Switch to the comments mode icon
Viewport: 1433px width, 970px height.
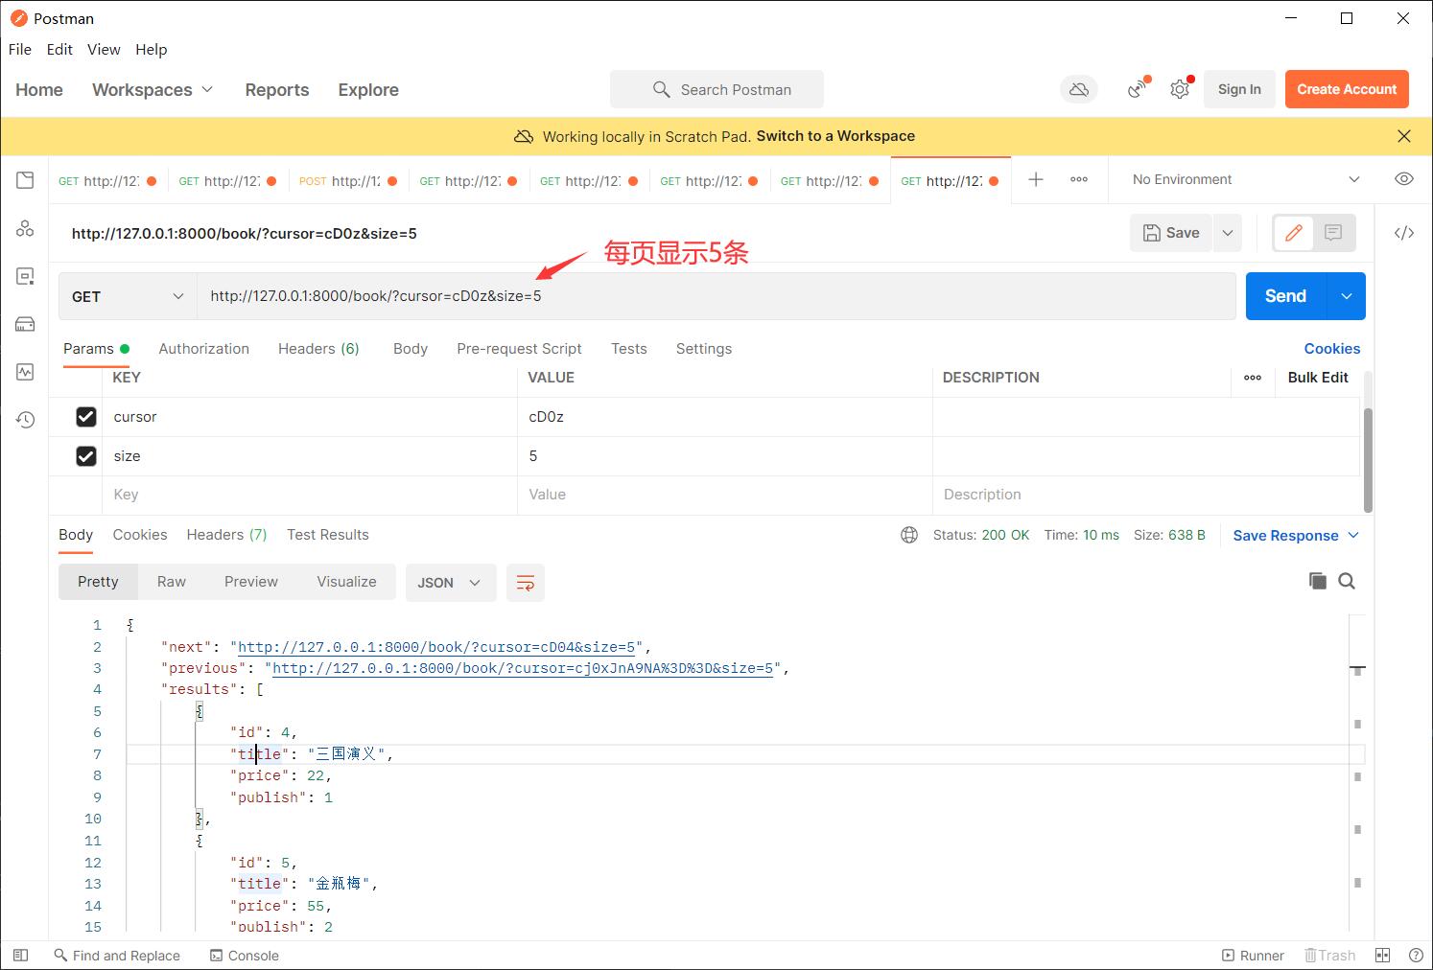(1333, 233)
